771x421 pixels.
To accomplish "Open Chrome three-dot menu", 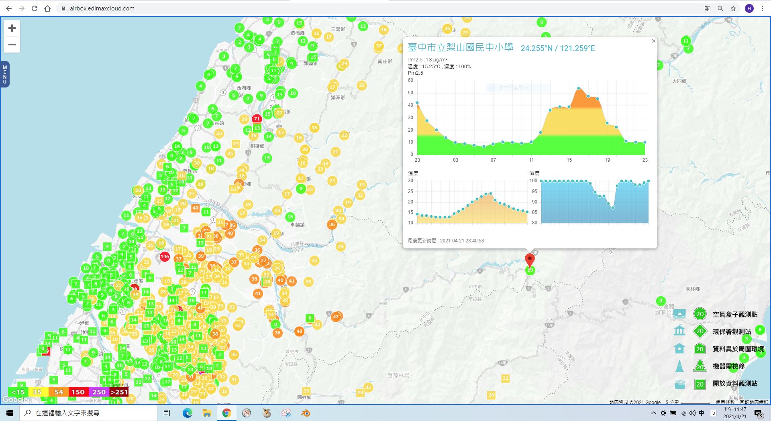I will (762, 8).
